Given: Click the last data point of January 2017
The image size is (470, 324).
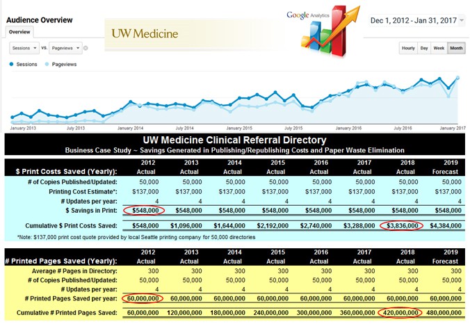Looking at the screenshot, I should [457, 78].
